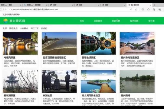Open the 东湖公园 statues photo
The width and height of the screenshot is (164, 109).
59,81
